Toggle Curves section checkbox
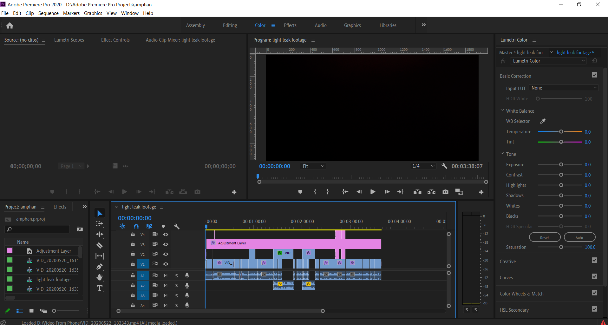This screenshot has height=325, width=608. click(594, 276)
